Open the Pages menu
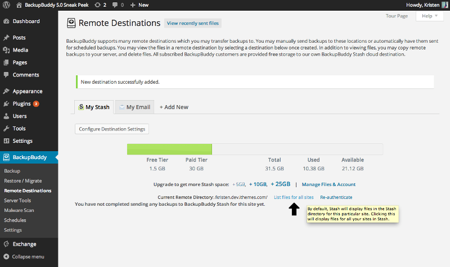Image resolution: width=450 pixels, height=267 pixels. [20, 62]
